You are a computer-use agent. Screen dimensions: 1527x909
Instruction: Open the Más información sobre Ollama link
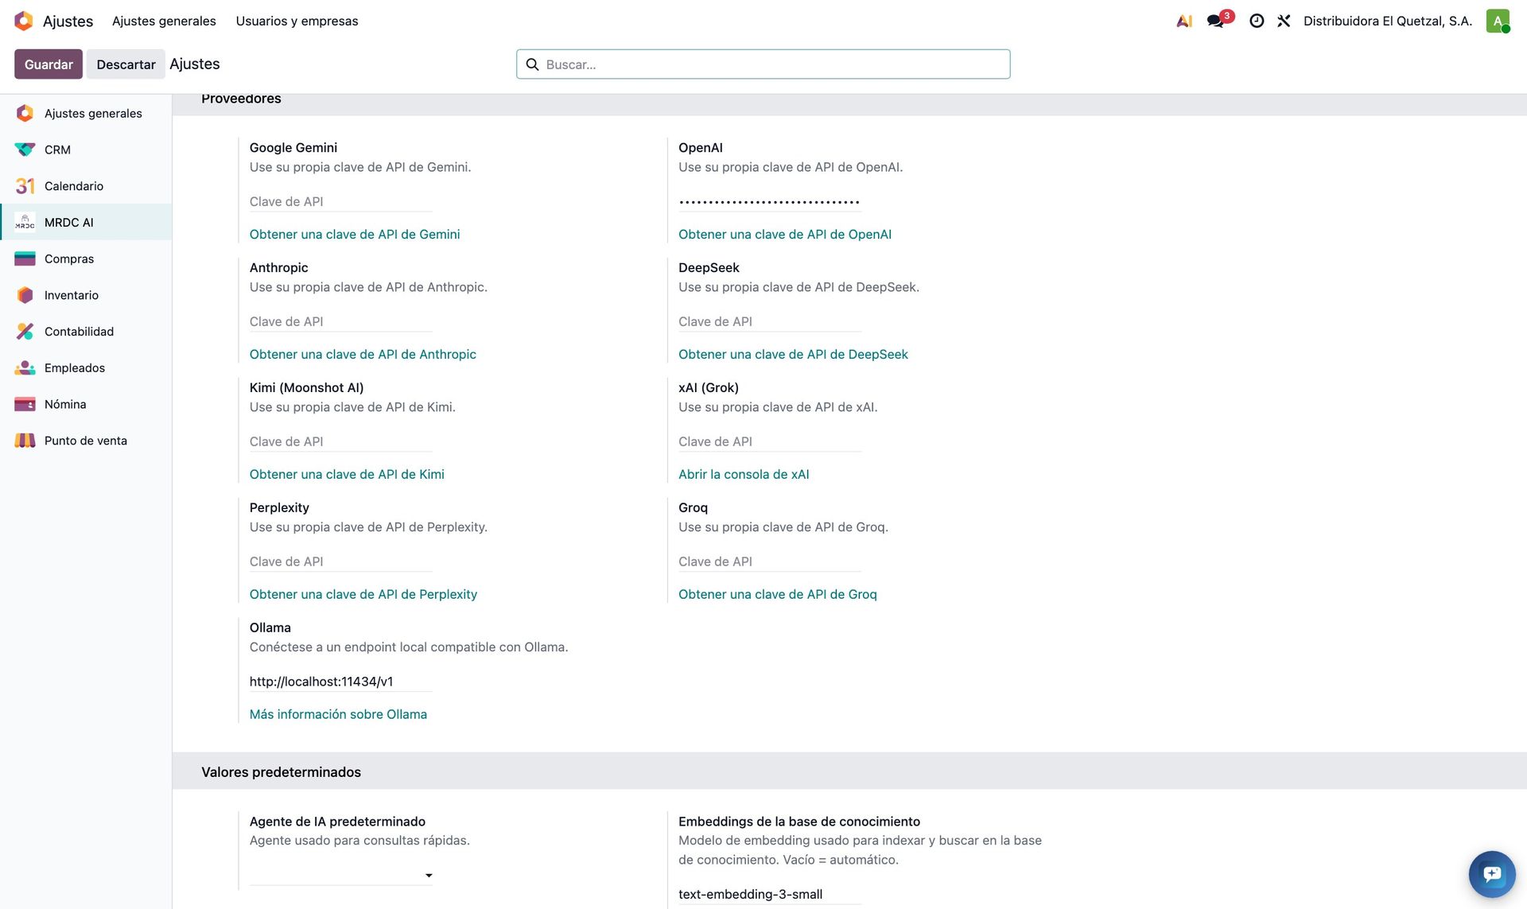click(338, 715)
